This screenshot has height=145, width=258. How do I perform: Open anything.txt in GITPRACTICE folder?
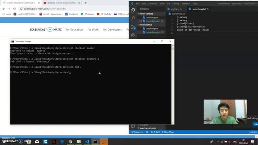152,29
